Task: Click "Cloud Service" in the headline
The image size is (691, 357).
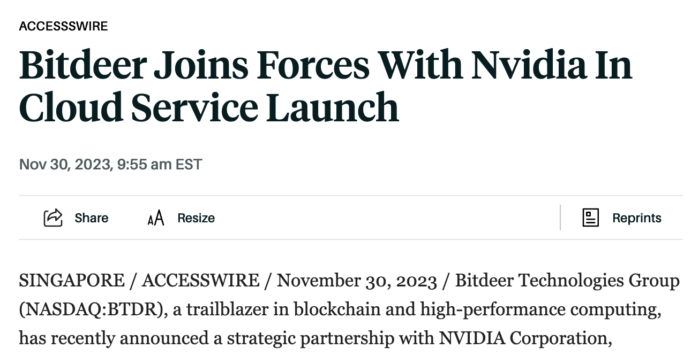Action: click(138, 107)
